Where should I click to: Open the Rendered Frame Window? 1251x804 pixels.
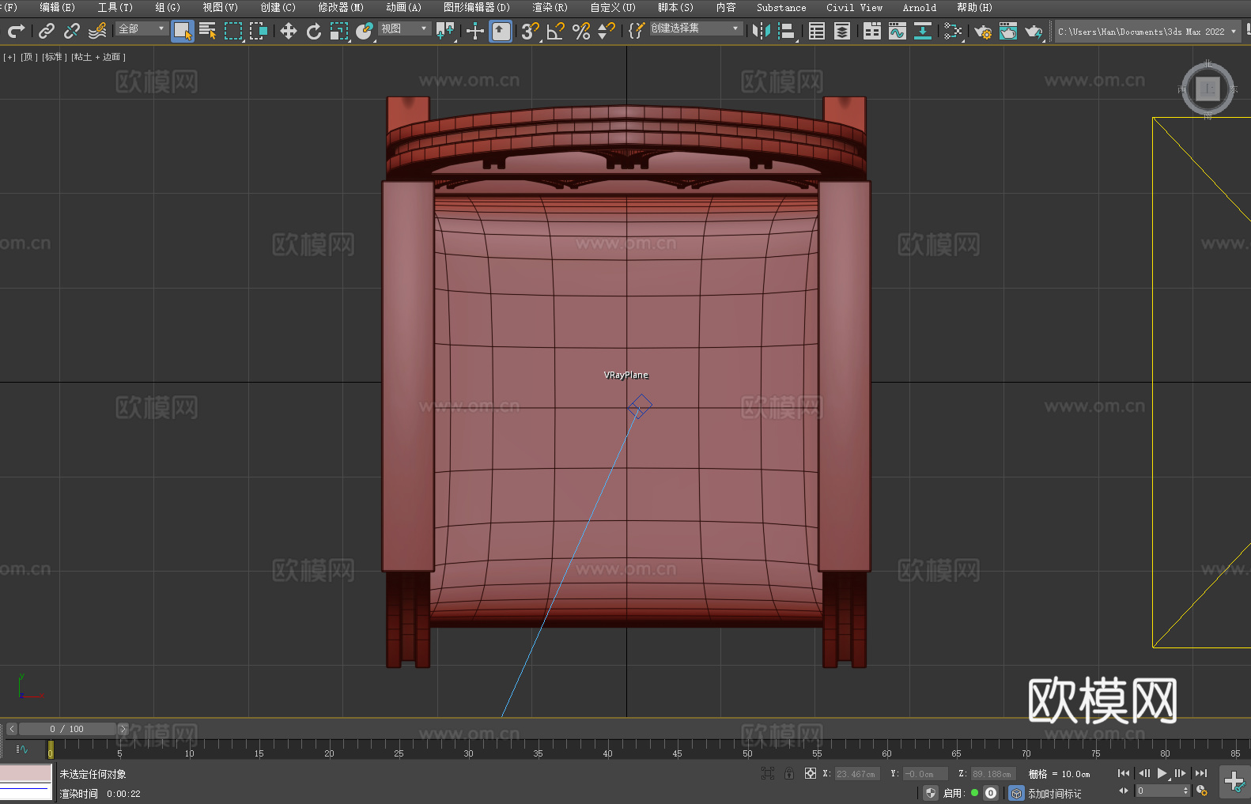coord(1008,31)
